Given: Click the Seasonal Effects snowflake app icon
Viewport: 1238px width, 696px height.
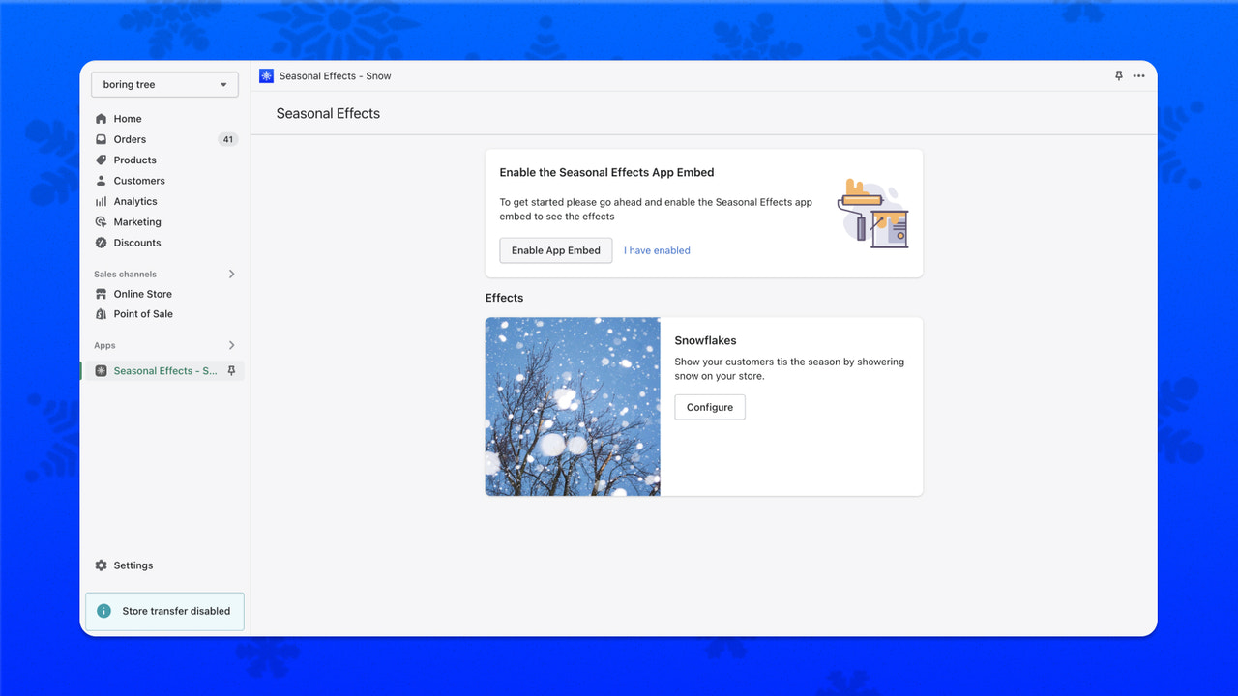Looking at the screenshot, I should pos(101,370).
